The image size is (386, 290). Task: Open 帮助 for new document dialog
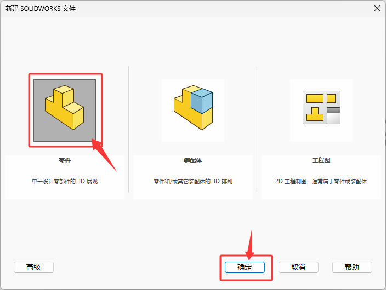(x=352, y=267)
